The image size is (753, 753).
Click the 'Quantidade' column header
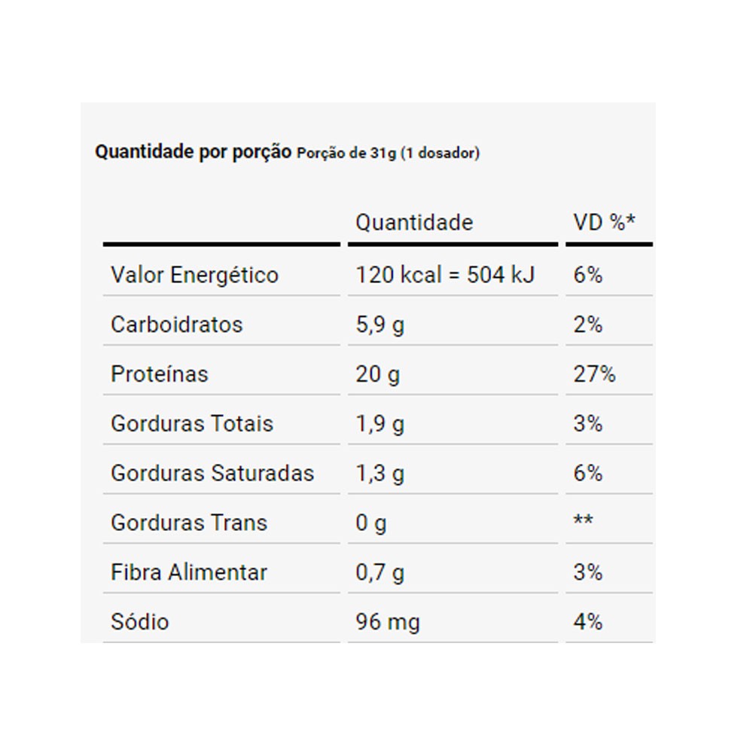[414, 223]
